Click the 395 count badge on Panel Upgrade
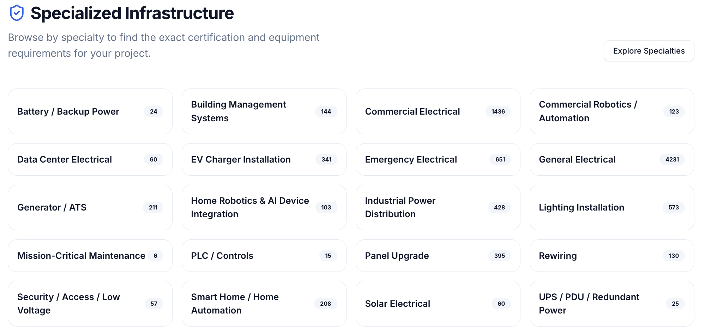This screenshot has height=335, width=705. coord(499,256)
